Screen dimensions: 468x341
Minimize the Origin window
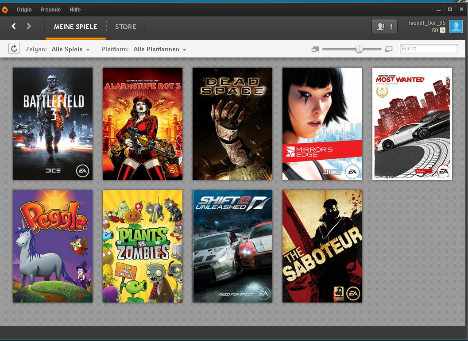(x=438, y=10)
